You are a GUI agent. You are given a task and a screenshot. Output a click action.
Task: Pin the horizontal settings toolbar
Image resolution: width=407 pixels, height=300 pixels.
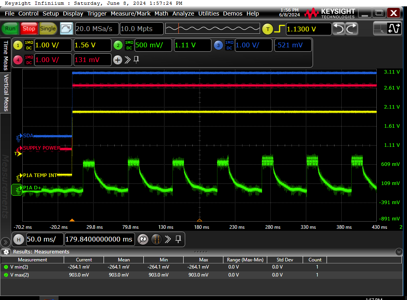pos(178,239)
